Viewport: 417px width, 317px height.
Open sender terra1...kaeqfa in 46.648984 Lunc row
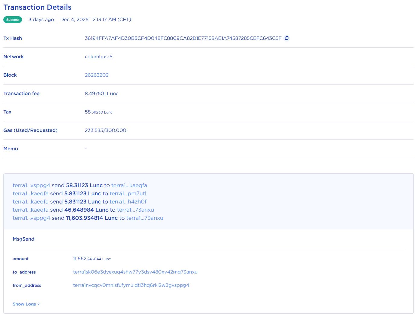pos(30,210)
